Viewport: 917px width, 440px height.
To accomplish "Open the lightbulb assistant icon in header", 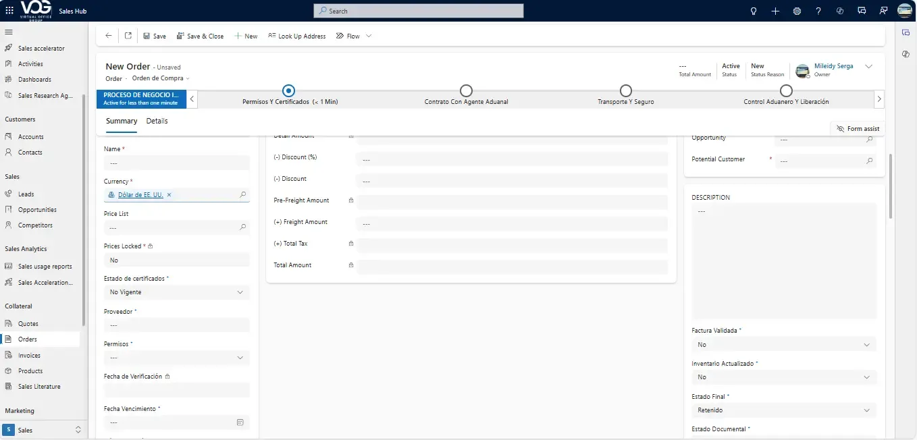I will click(x=754, y=11).
